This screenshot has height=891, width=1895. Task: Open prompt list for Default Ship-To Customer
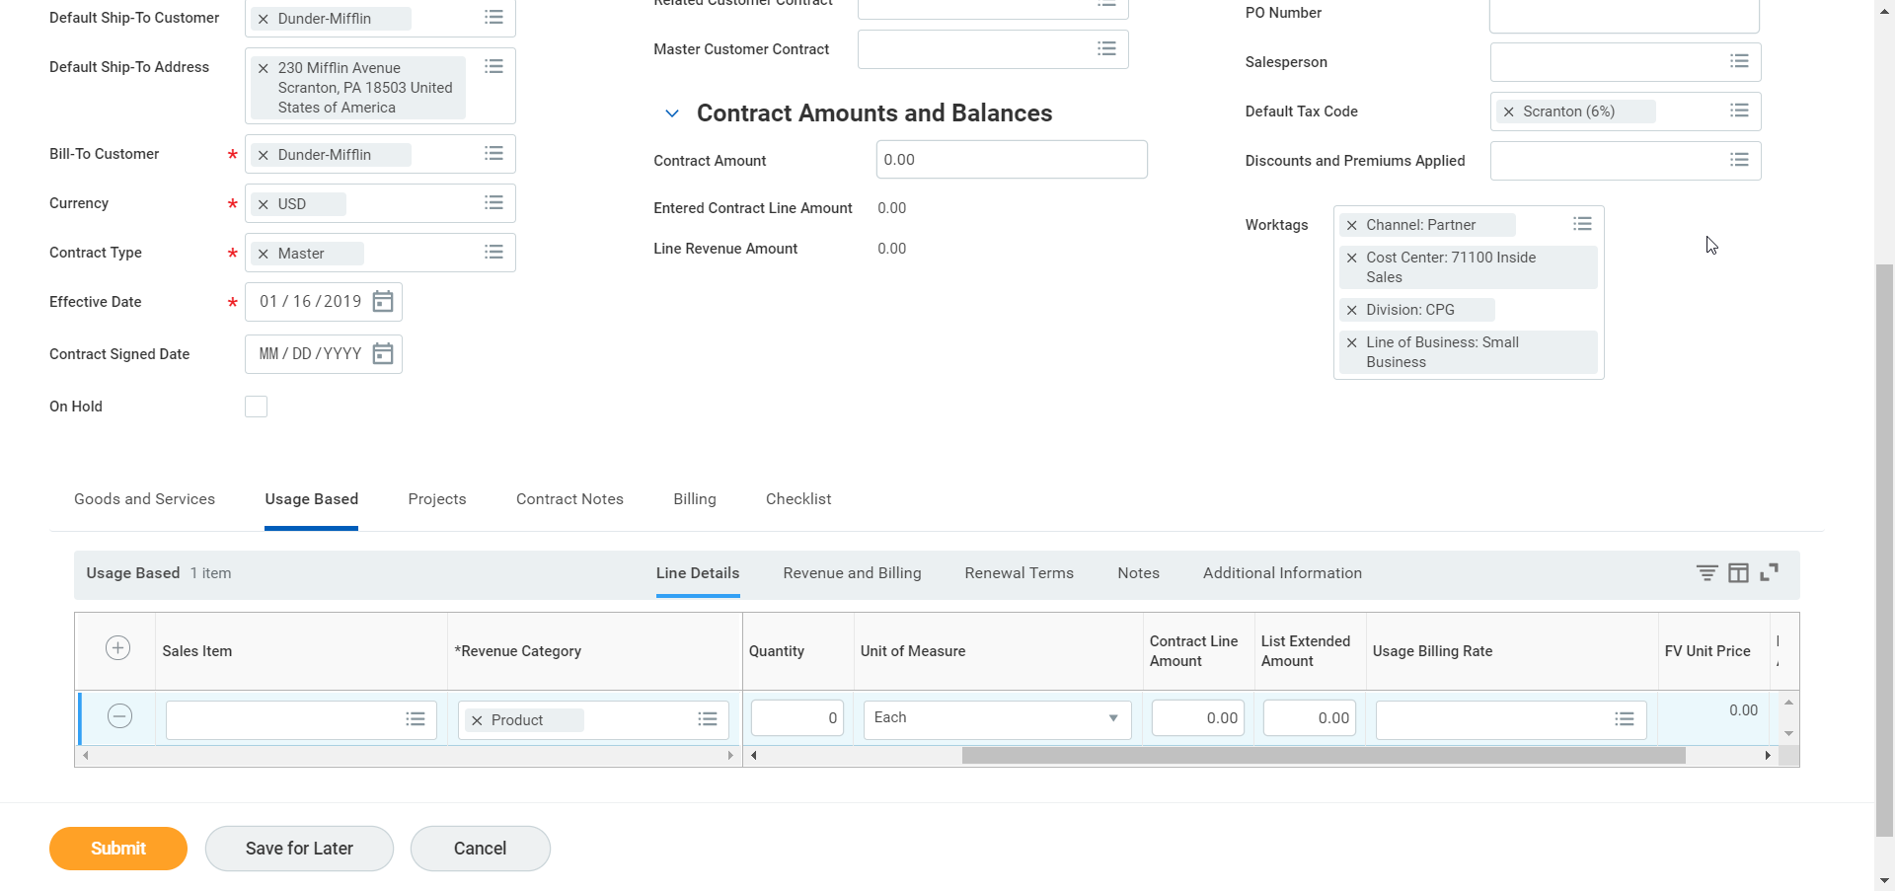pyautogui.click(x=493, y=18)
